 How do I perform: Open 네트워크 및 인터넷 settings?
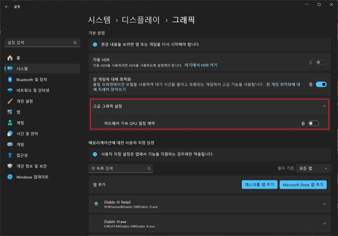click(43, 90)
